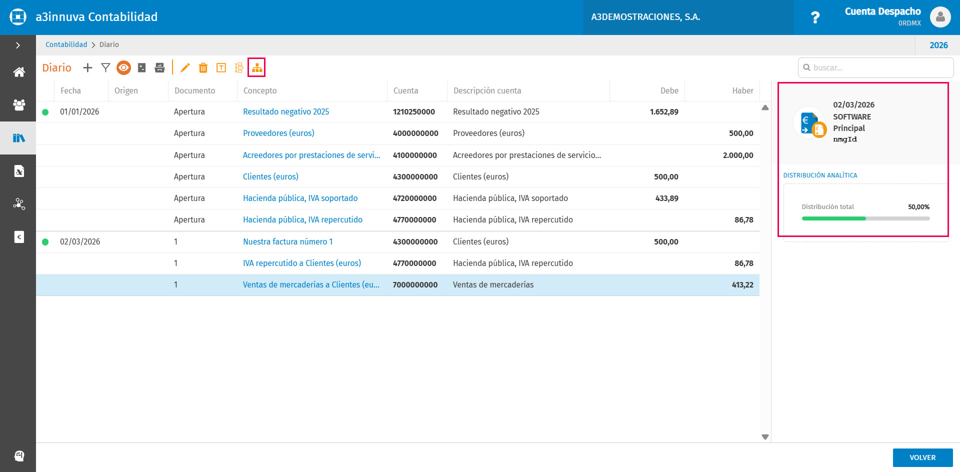960x472 pixels.
Task: Focus the buscar search field
Action: (875, 67)
